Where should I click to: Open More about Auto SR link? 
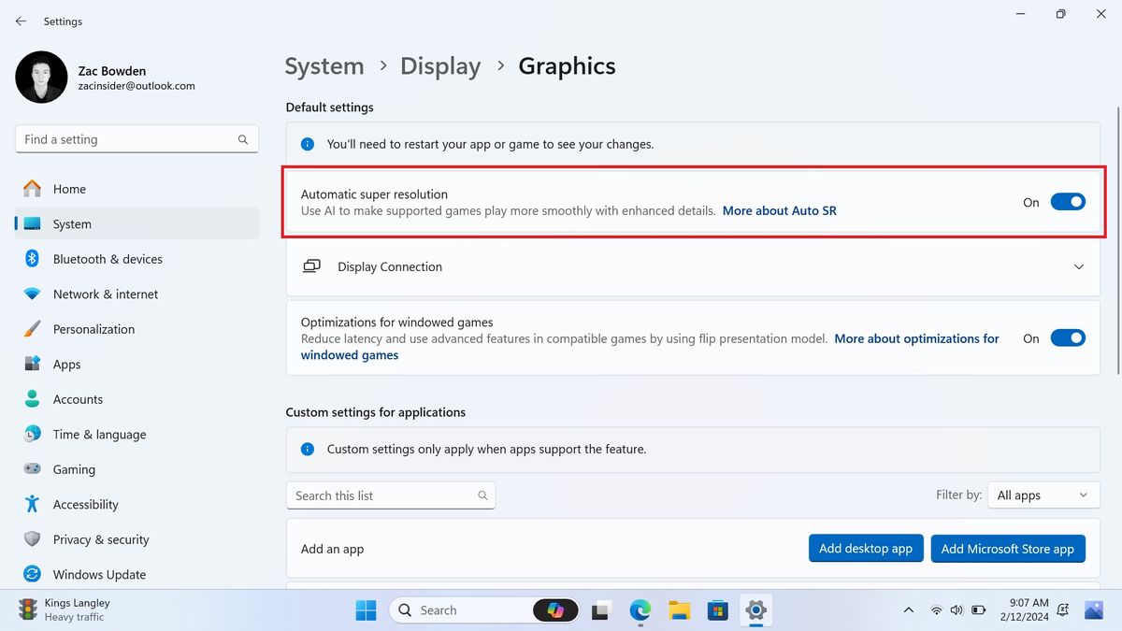pos(779,210)
